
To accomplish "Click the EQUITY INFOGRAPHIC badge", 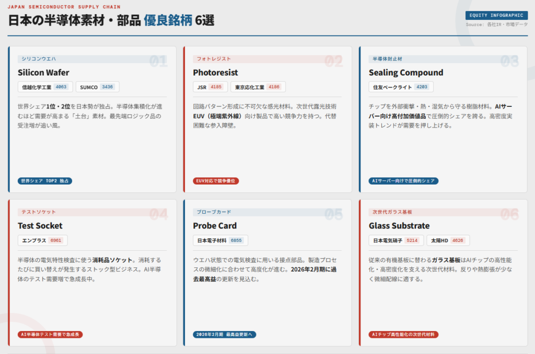I will (x=496, y=16).
